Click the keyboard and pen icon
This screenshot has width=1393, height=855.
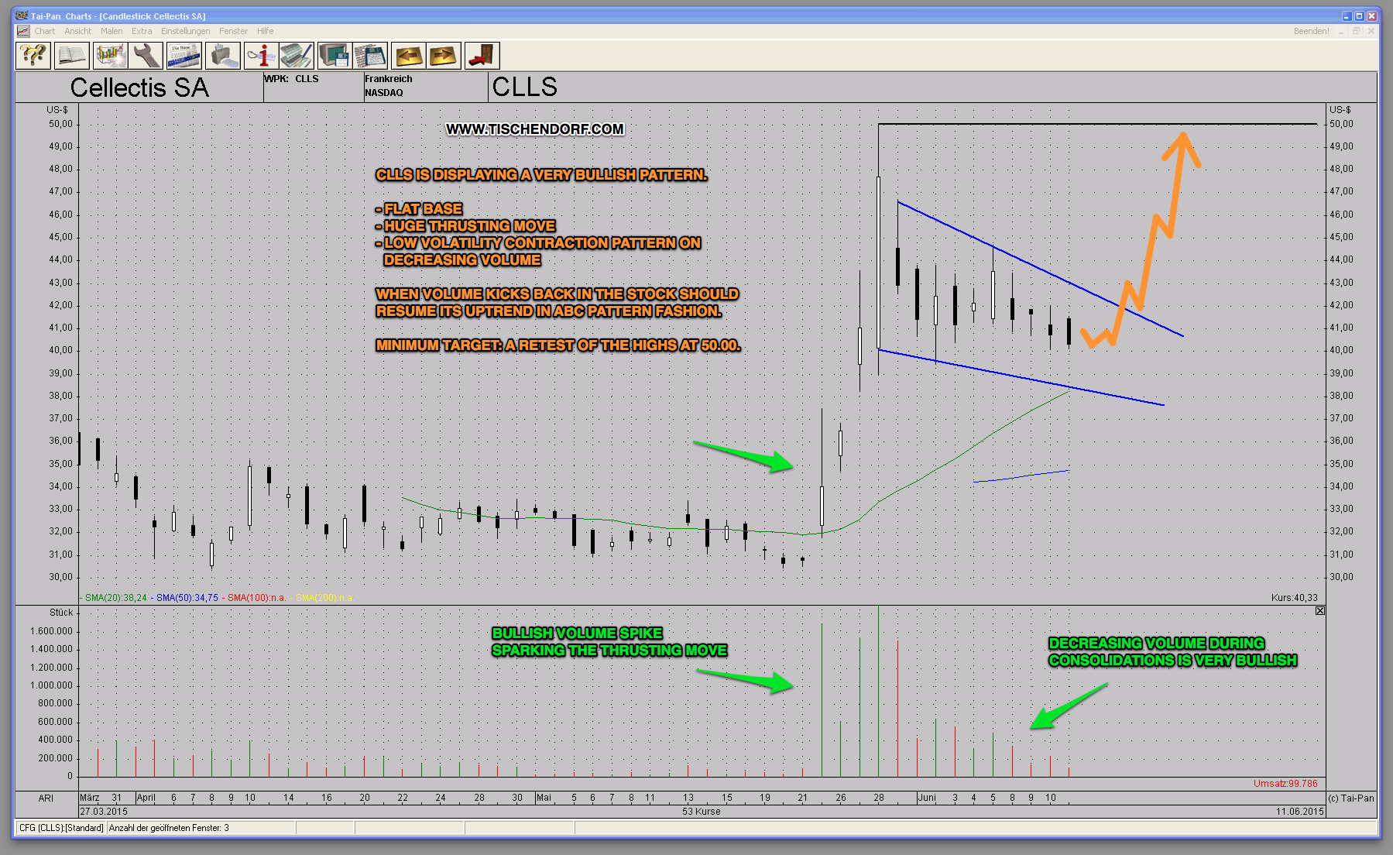click(x=296, y=56)
